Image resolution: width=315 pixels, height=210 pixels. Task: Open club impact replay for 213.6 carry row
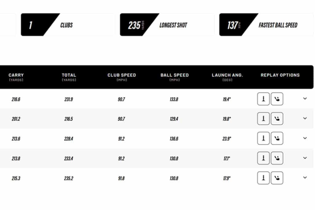click(277, 138)
